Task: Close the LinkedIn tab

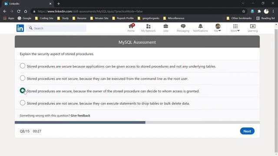Action: click(50, 4)
